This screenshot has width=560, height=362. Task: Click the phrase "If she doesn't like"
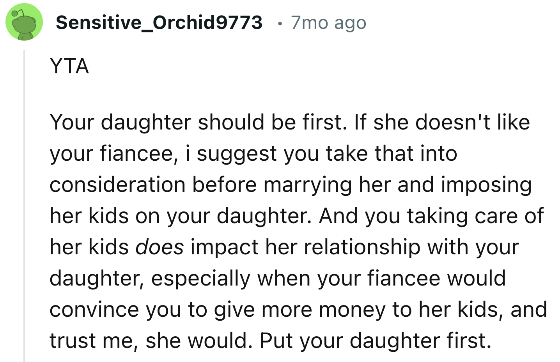(442, 122)
